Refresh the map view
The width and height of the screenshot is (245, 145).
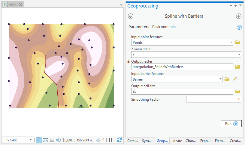pos(119,140)
